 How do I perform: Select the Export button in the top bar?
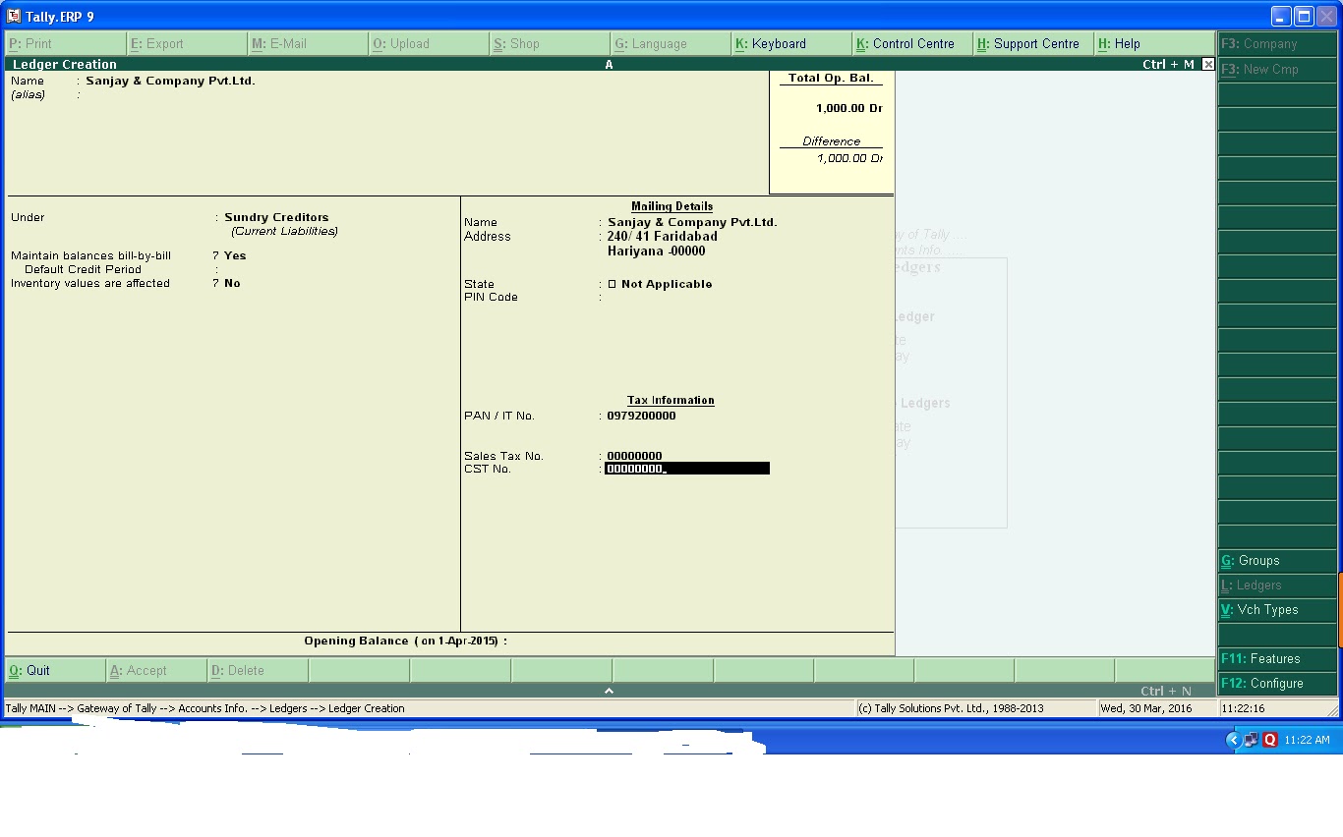tap(187, 43)
